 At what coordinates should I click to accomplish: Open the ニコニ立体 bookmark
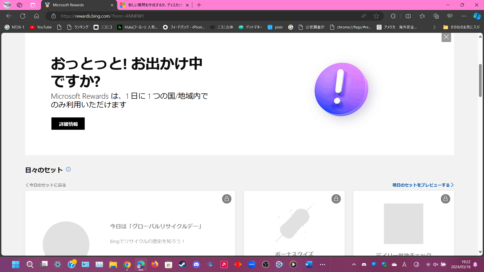point(222,27)
